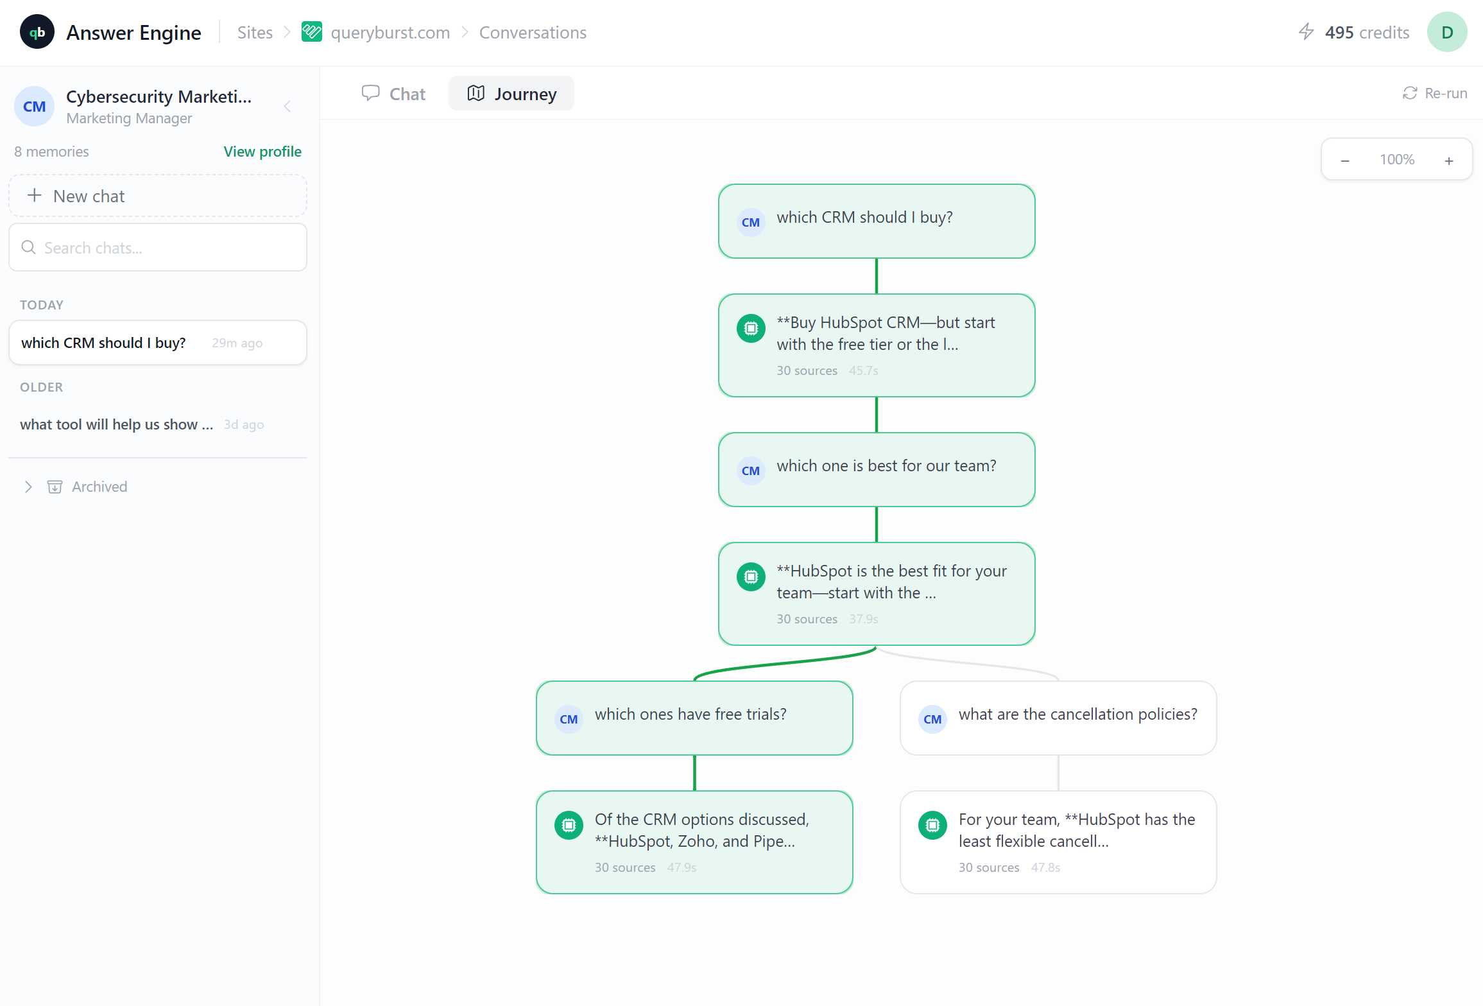Click 'Cybersecurity Marketi...' persona name
This screenshot has height=1006, width=1483.
click(x=159, y=96)
